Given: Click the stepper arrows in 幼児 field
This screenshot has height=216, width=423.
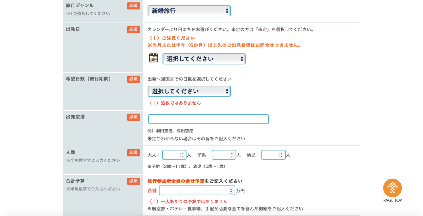Looking at the screenshot, I should tap(281, 155).
